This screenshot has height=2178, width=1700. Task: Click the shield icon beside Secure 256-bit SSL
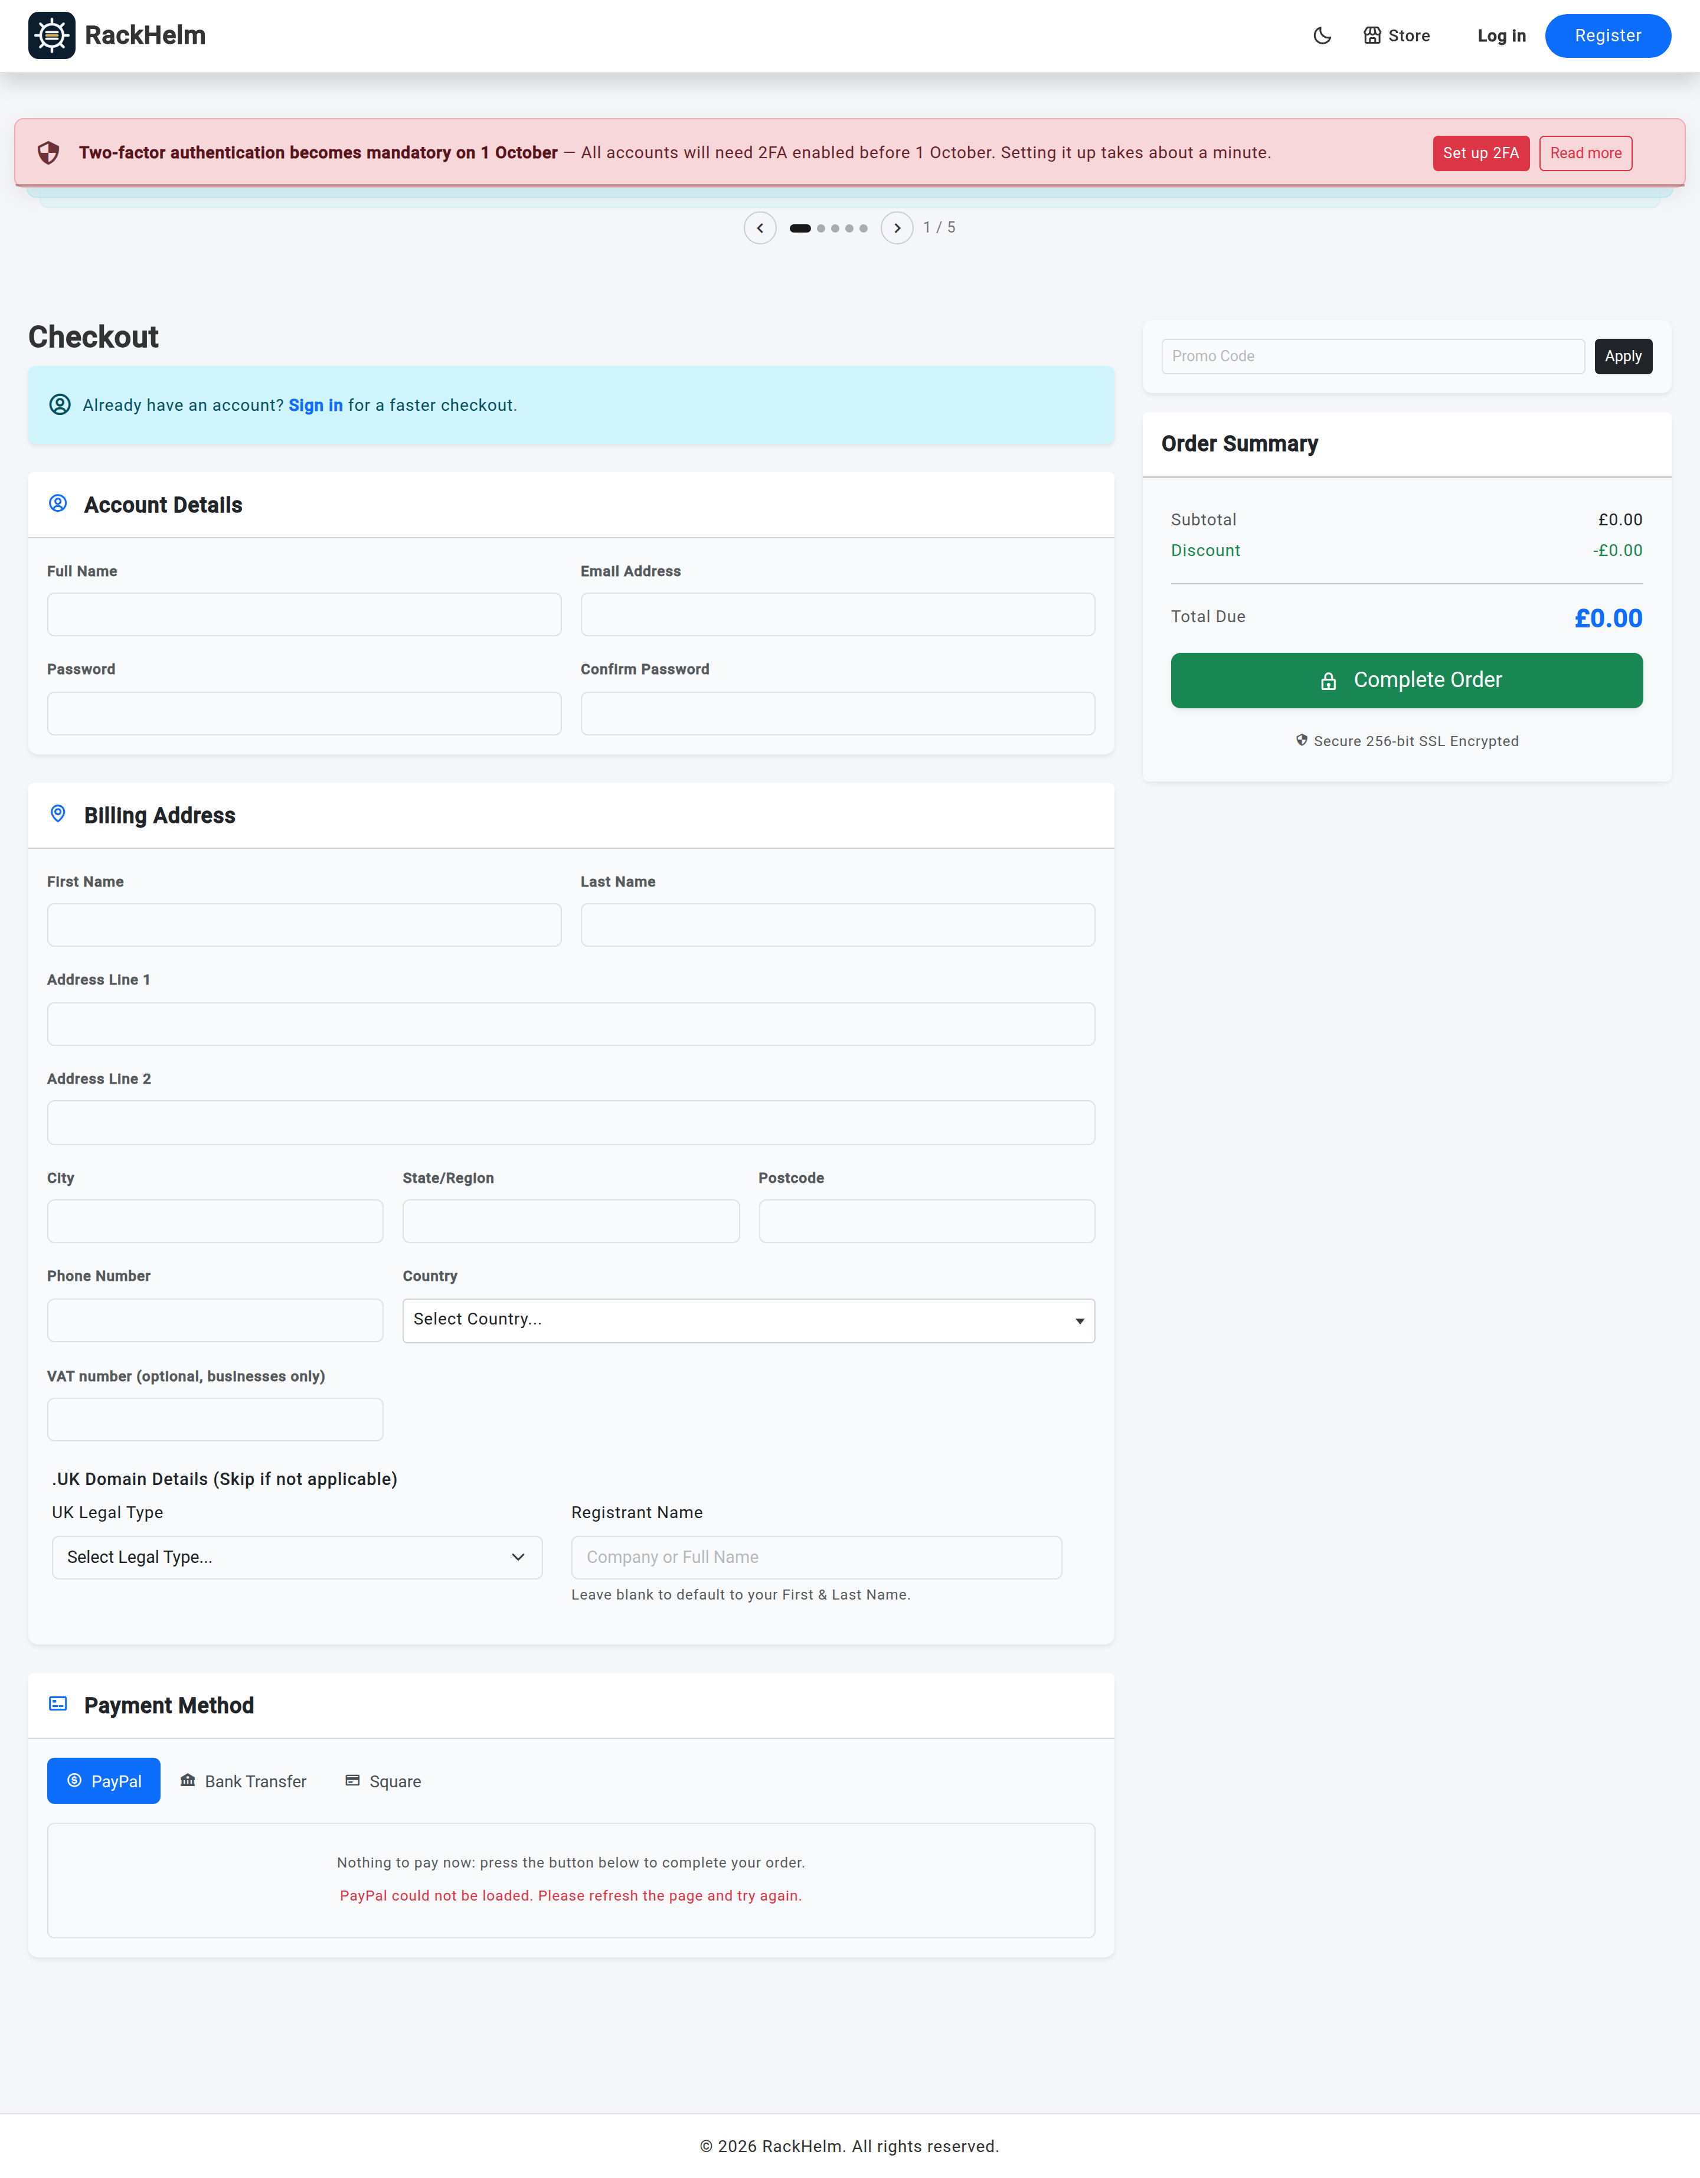click(1301, 740)
